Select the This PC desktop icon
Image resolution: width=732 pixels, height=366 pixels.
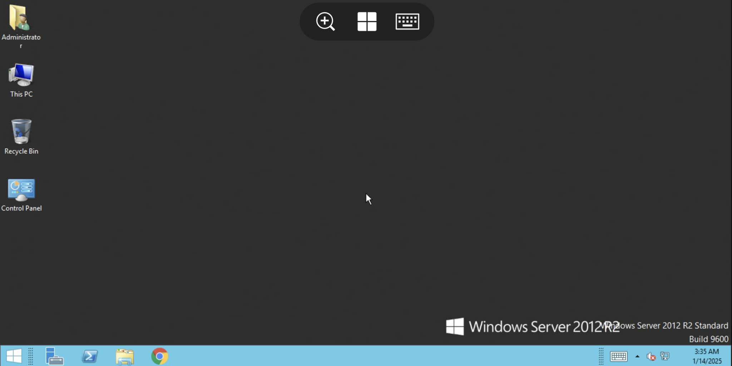click(21, 80)
